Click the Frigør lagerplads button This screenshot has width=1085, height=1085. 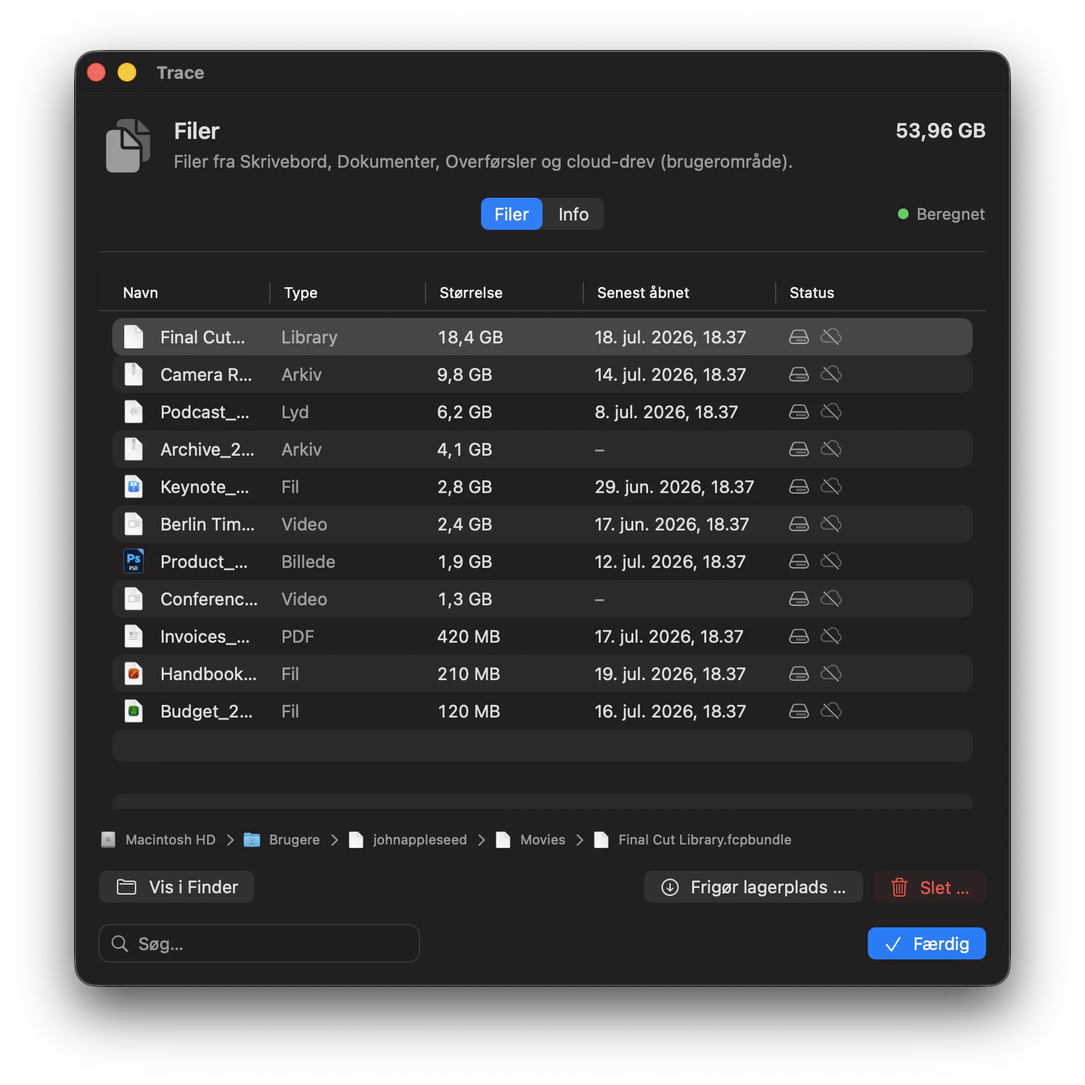[x=754, y=887]
